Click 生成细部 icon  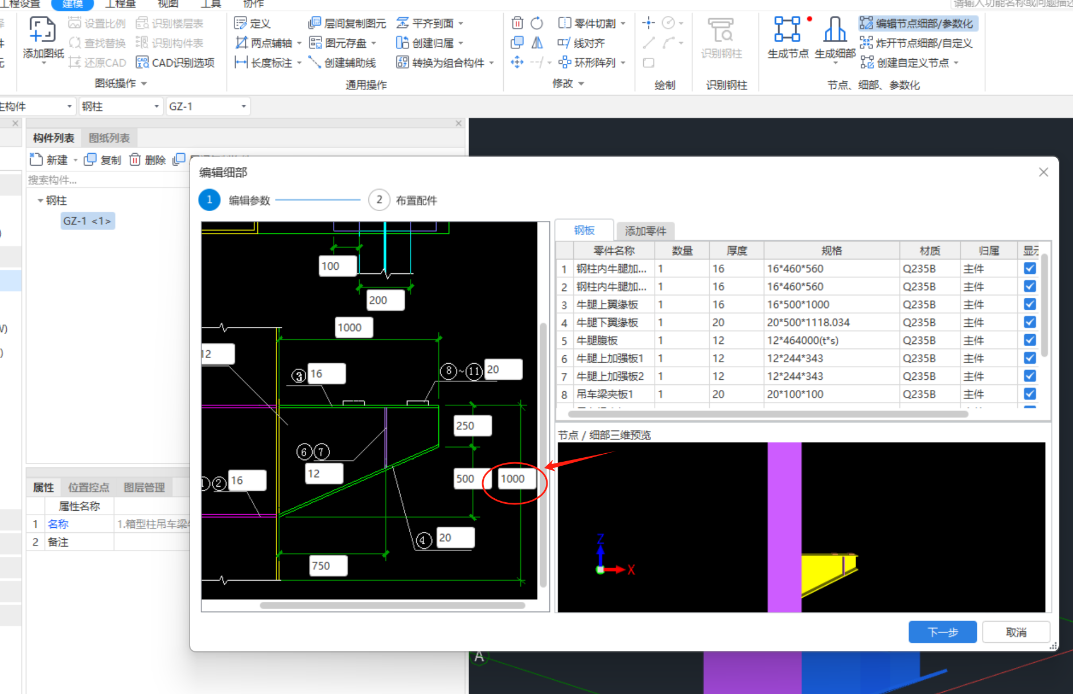pyautogui.click(x=835, y=37)
